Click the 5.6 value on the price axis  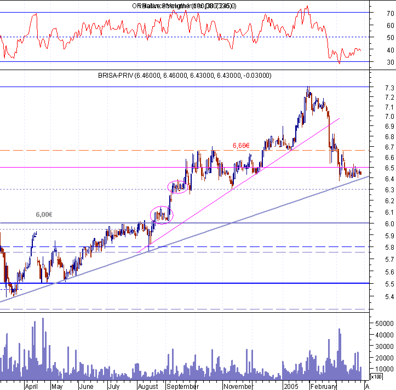389,272
